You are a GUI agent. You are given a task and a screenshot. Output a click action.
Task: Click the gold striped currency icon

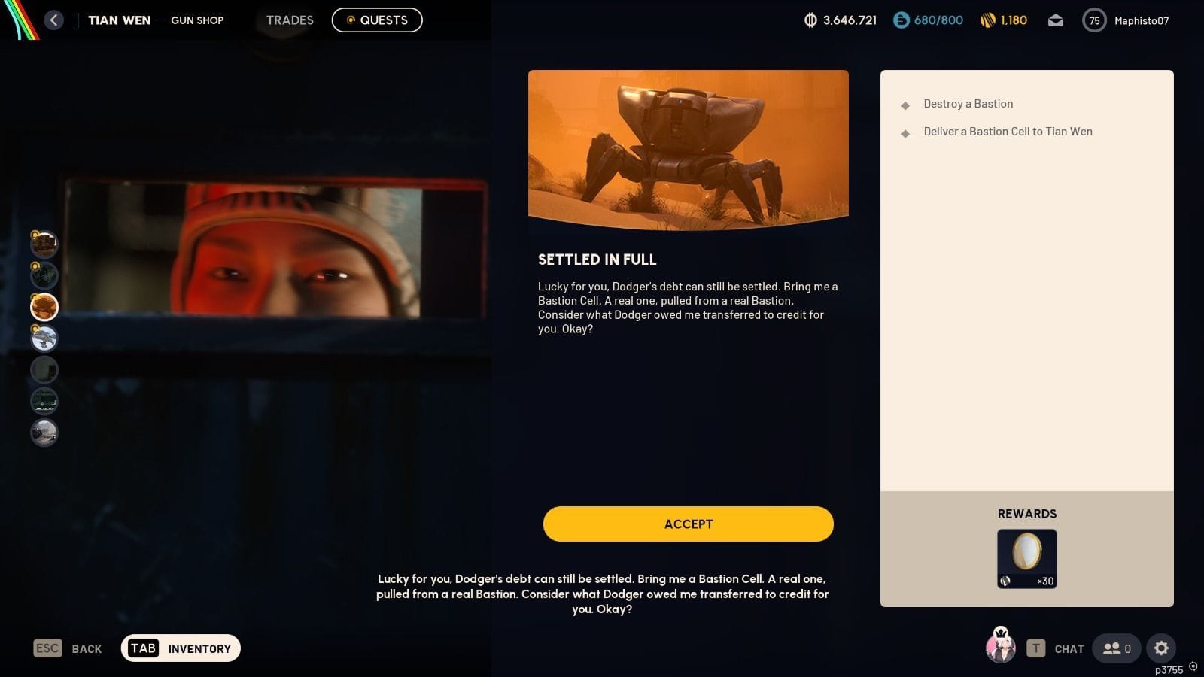987,20
